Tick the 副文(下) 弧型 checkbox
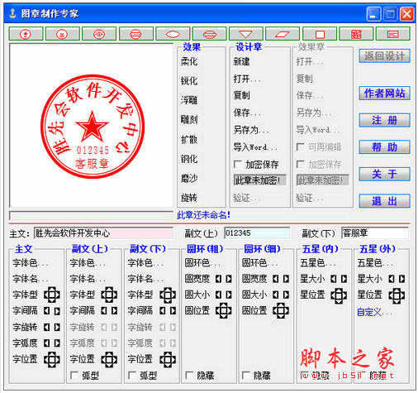418x393 pixels. pyautogui.click(x=132, y=376)
